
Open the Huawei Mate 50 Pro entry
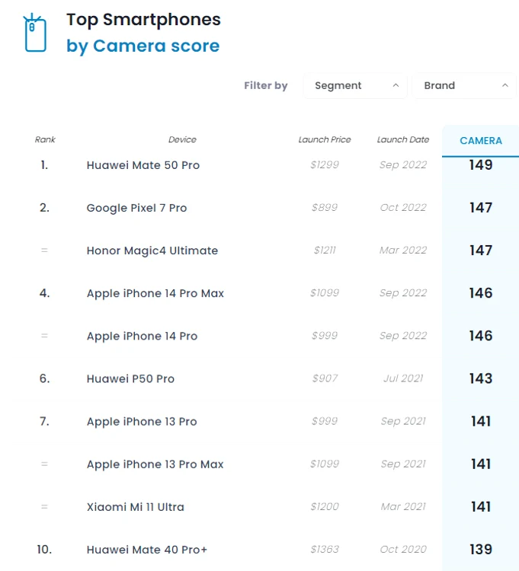pos(143,165)
